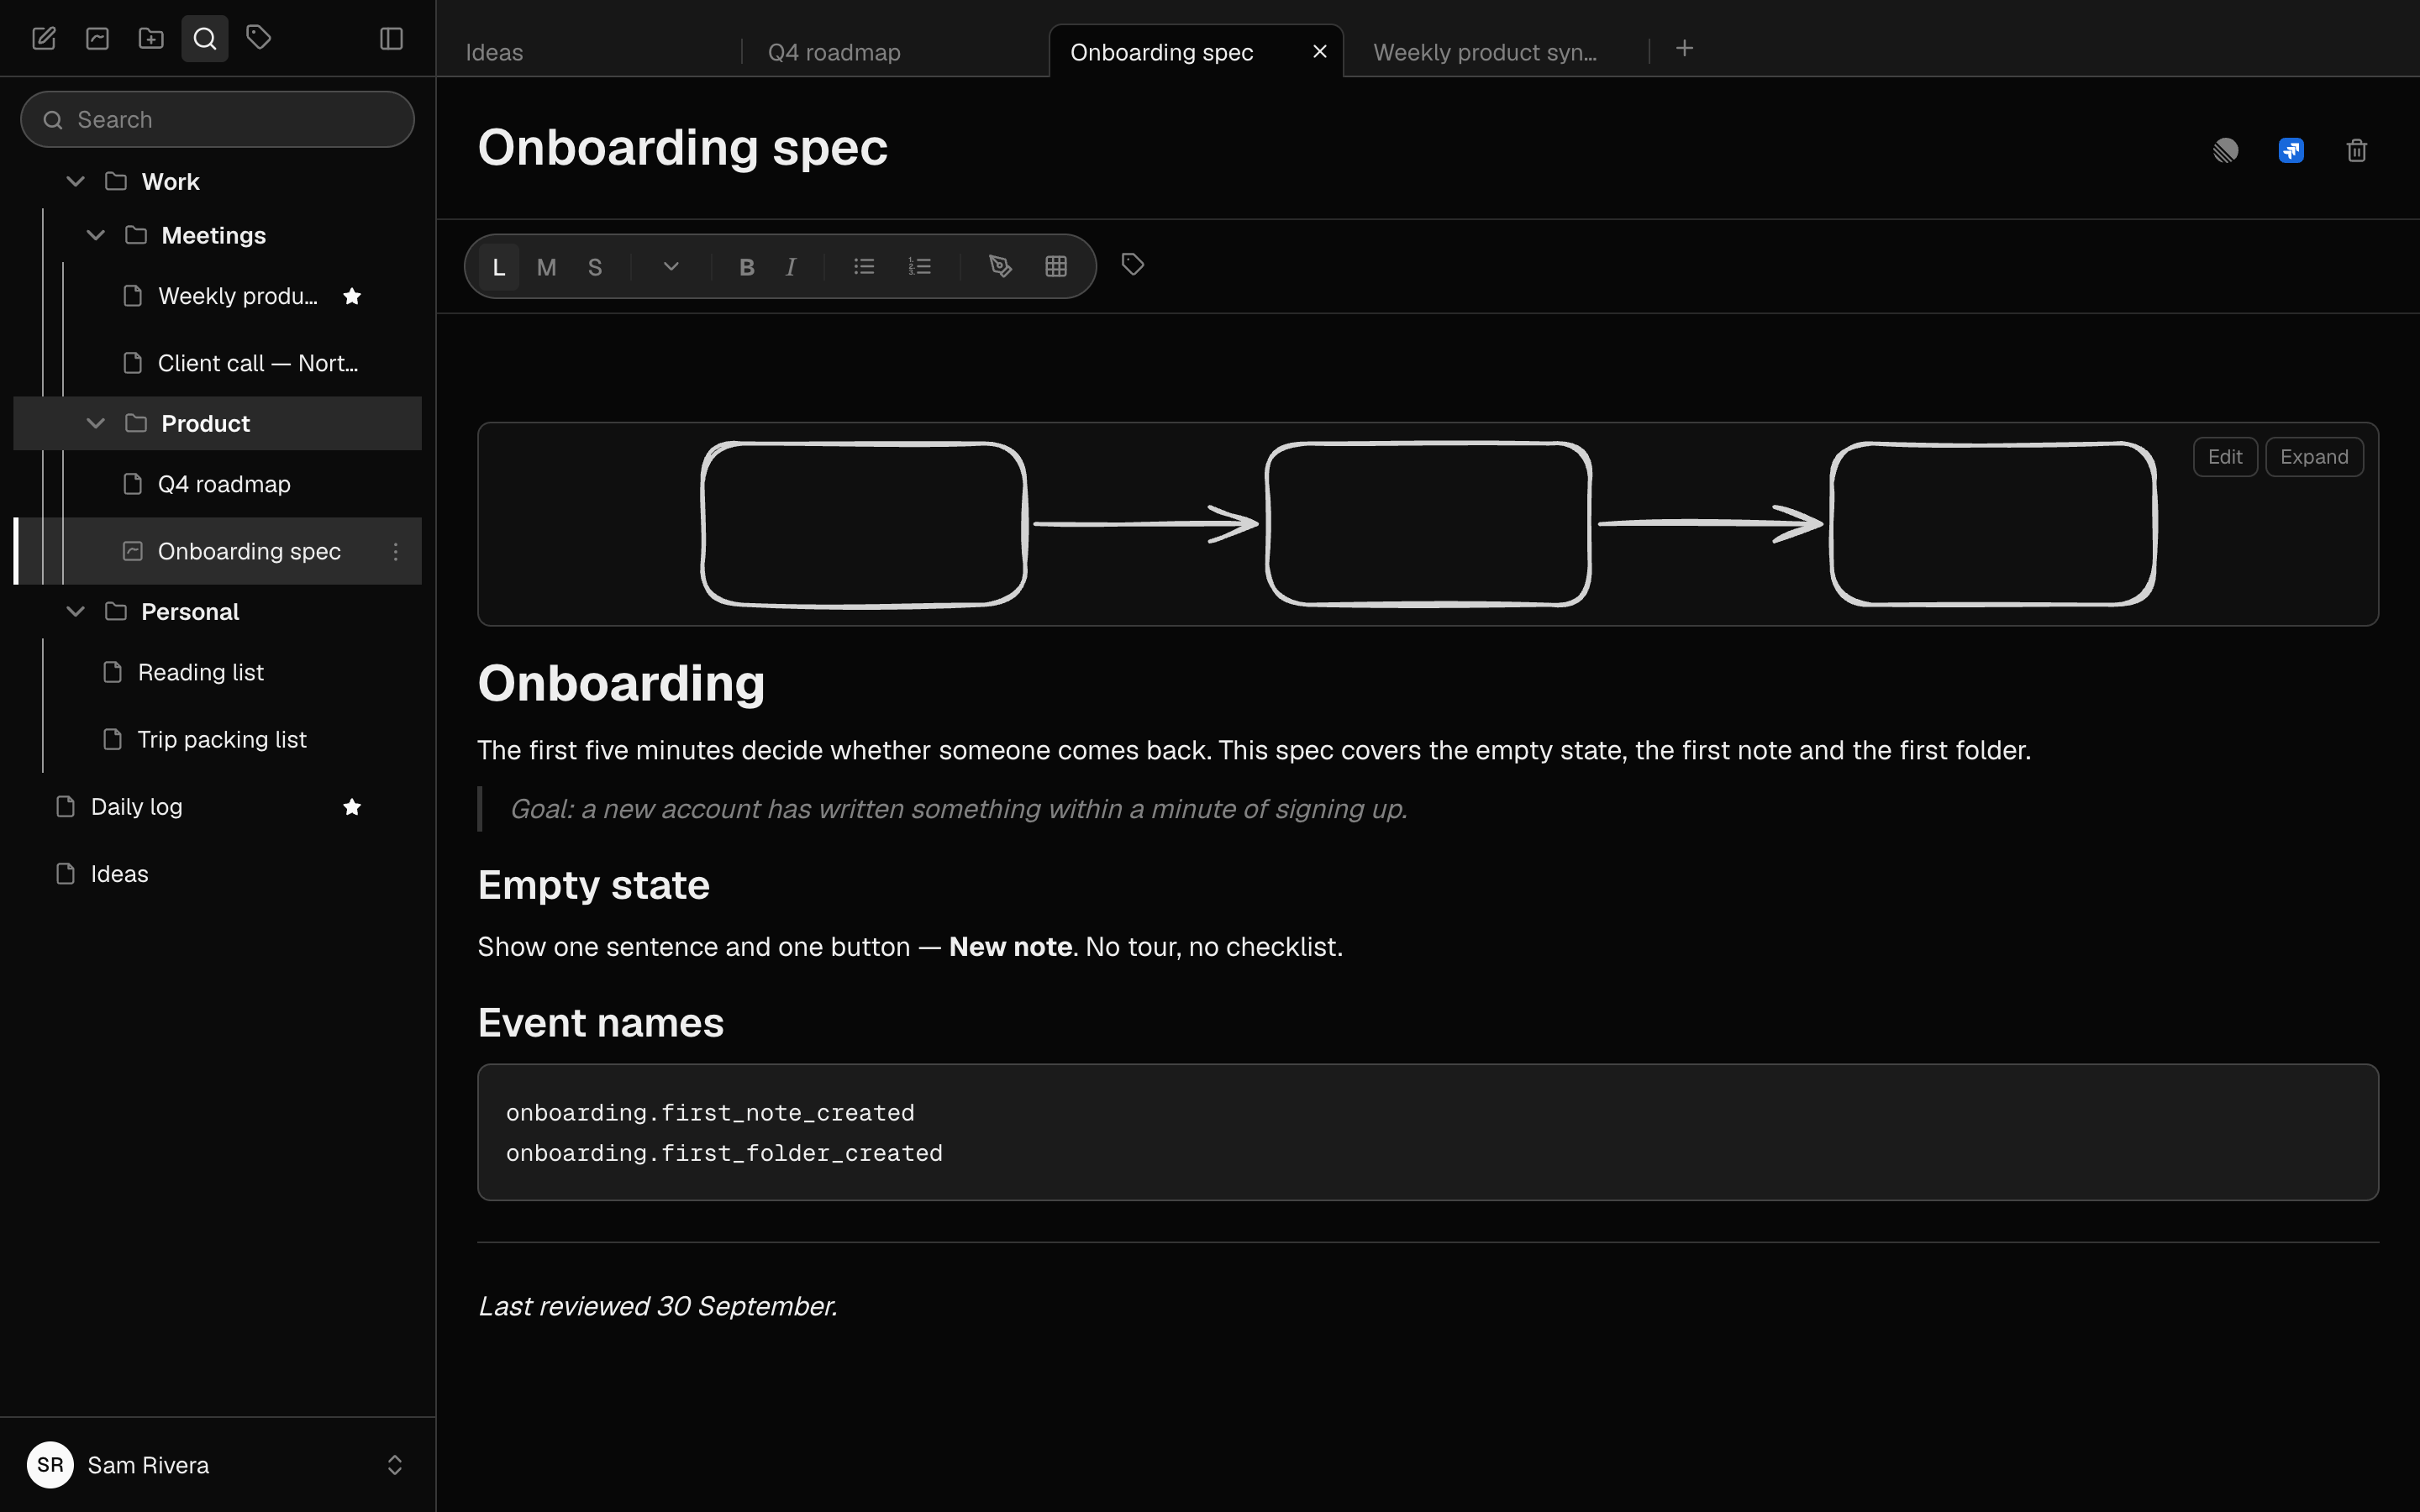Screen dimensions: 2420x1512
Task: Select Medium heading size M
Action: click(547, 267)
